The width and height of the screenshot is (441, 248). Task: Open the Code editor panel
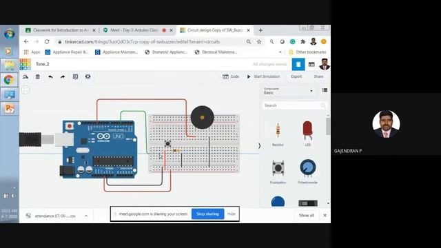click(231, 76)
